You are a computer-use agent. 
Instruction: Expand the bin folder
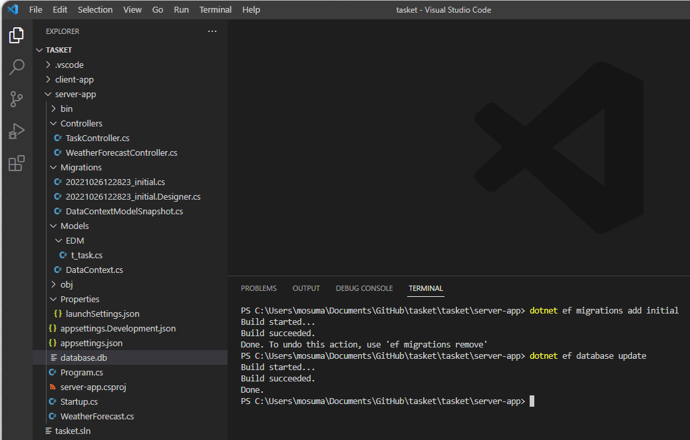[x=53, y=109]
